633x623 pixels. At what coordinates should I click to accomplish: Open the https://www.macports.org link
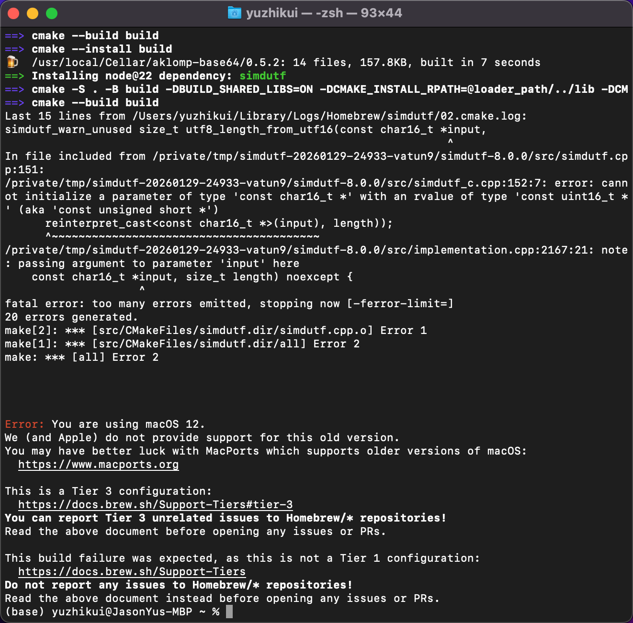[99, 465]
